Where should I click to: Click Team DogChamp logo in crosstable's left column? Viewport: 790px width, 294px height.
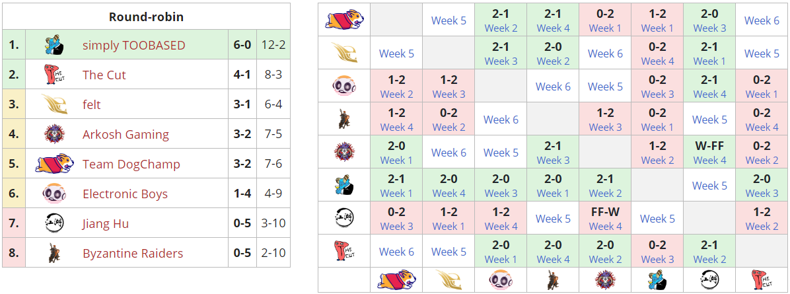tap(344, 20)
